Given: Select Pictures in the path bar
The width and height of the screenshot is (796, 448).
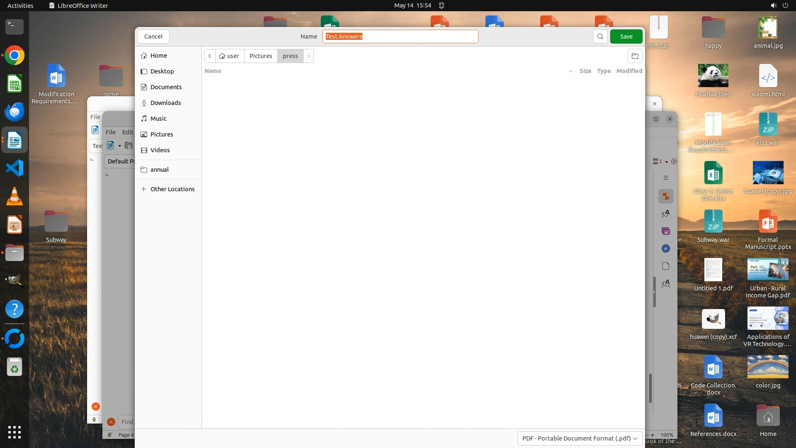Looking at the screenshot, I should (x=261, y=56).
